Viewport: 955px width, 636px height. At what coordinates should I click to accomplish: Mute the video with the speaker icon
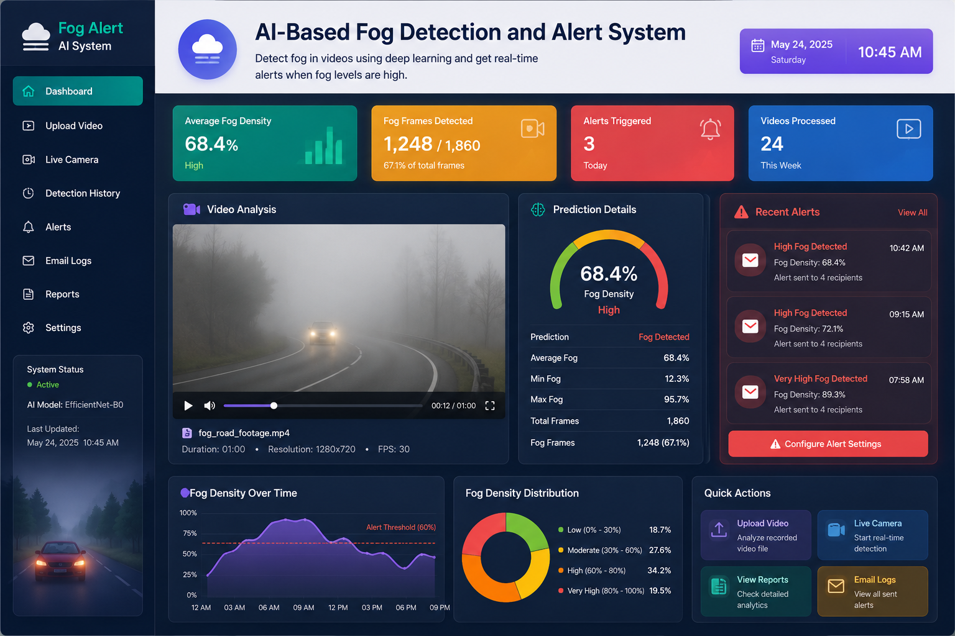[210, 406]
